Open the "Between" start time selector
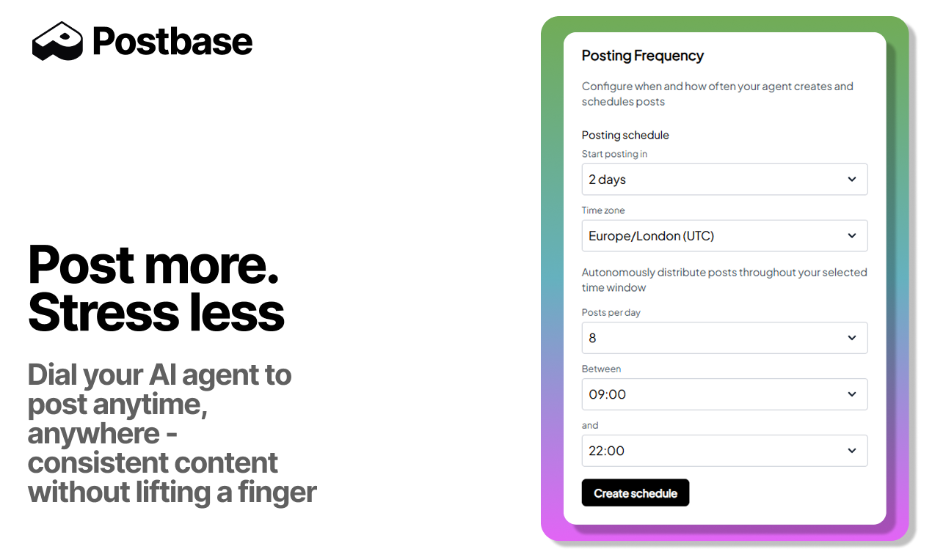The width and height of the screenshot is (932, 557). click(724, 394)
